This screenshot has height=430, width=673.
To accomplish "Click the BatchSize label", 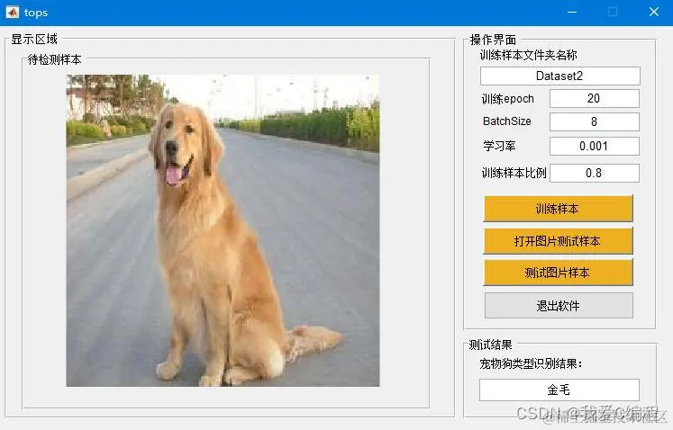I will tap(507, 121).
